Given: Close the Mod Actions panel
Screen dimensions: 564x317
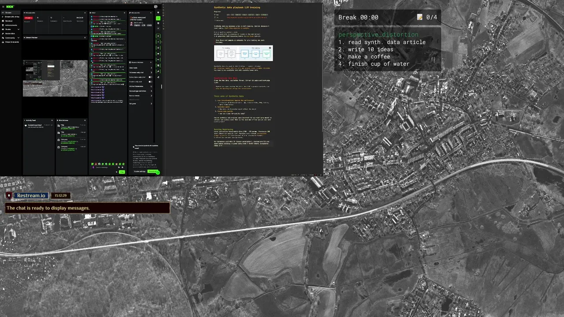Looking at the screenshot, I should click(85, 120).
